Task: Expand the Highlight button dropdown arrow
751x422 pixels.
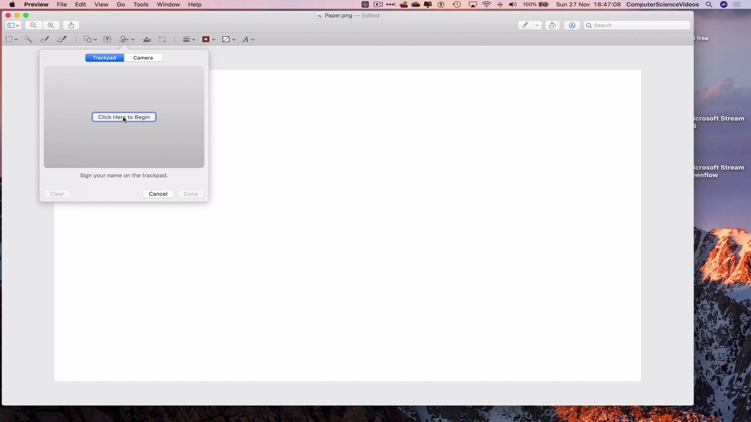Action: click(x=536, y=25)
